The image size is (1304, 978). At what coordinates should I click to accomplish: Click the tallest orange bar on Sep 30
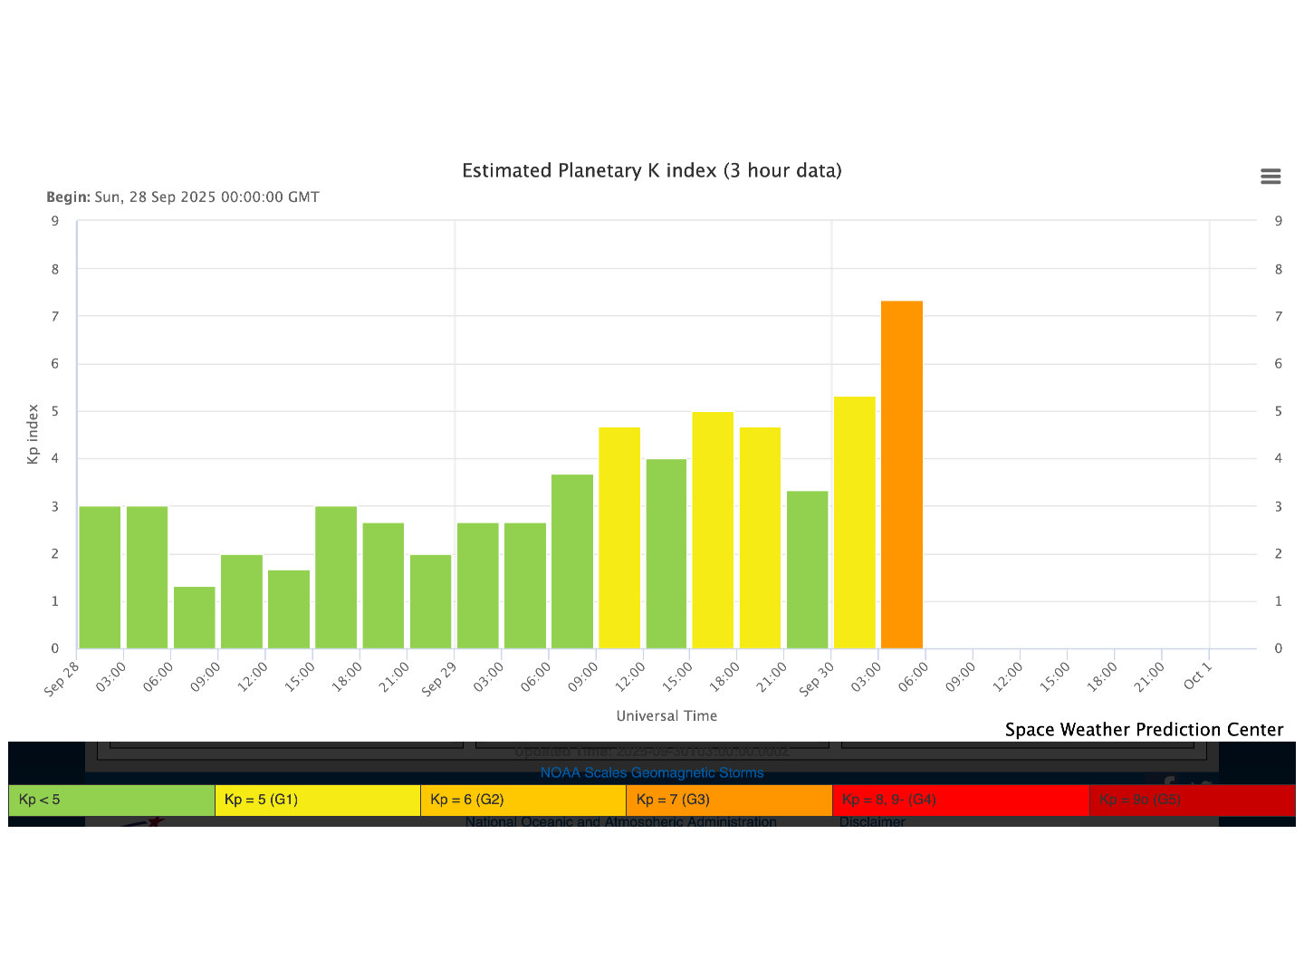[902, 475]
